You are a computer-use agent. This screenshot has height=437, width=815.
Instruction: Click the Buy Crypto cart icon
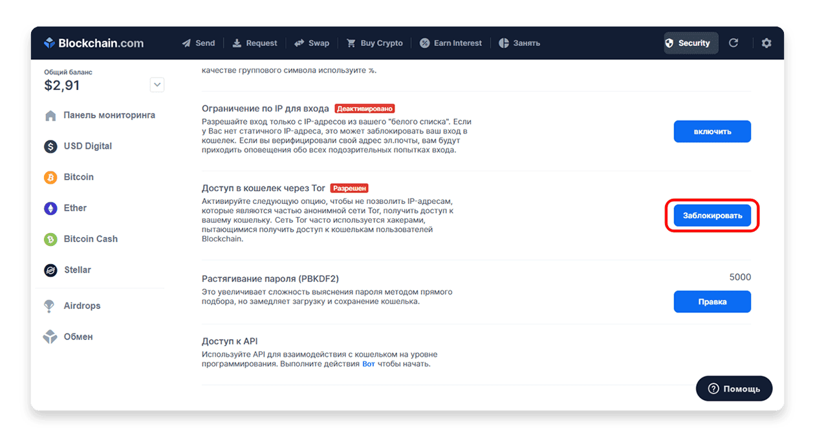click(351, 43)
